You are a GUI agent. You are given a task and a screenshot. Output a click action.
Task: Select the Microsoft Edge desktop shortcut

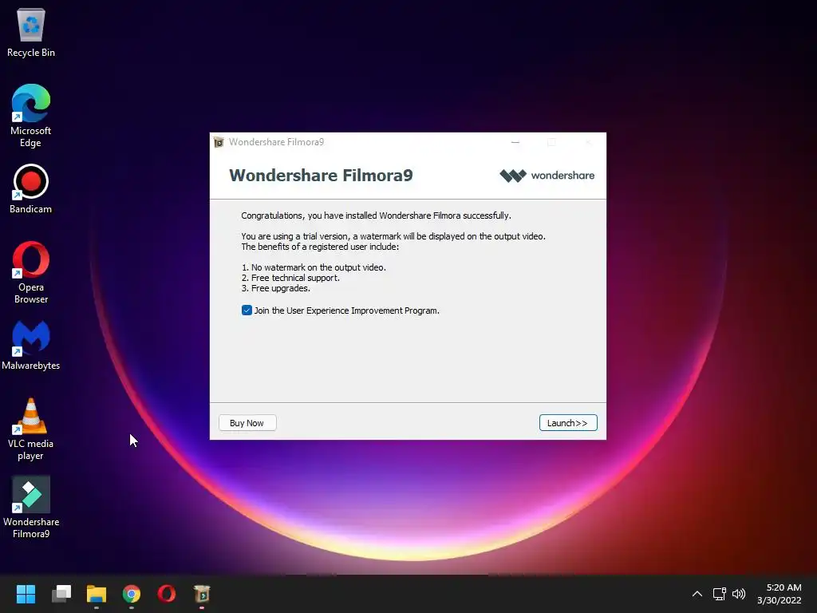coord(31,116)
